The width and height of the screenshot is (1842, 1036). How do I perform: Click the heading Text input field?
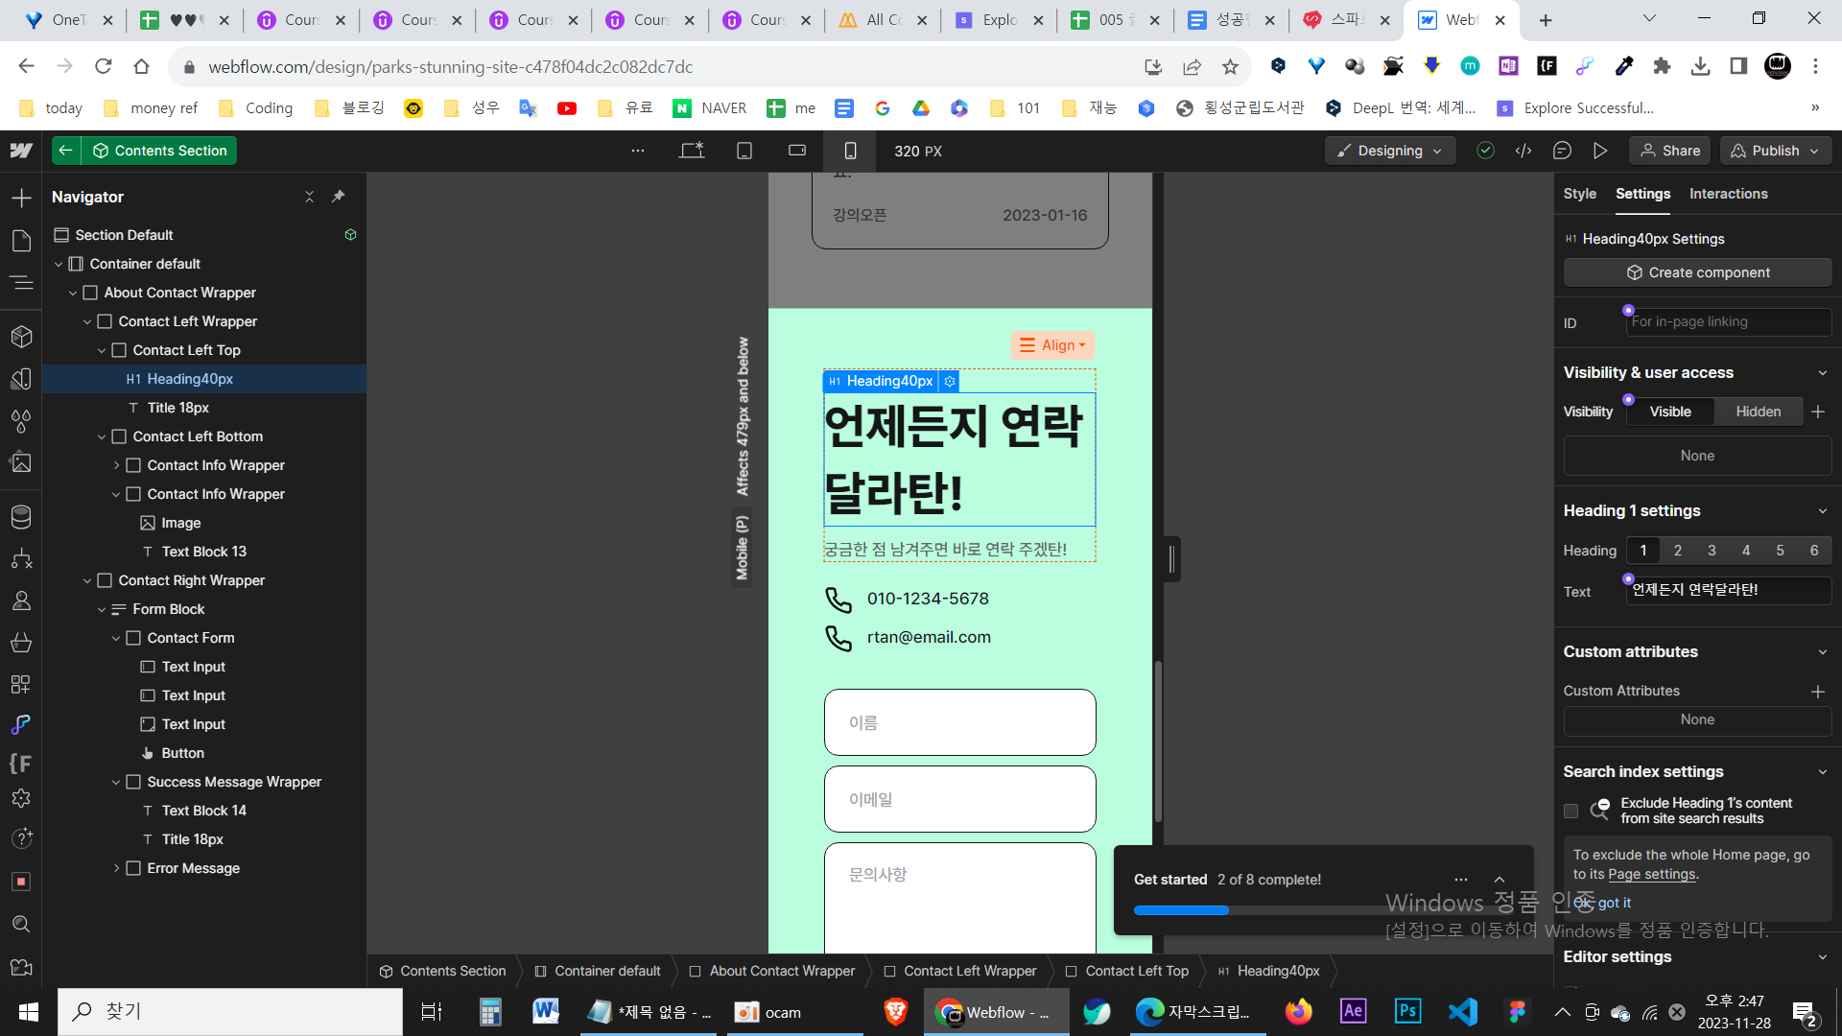tap(1728, 590)
